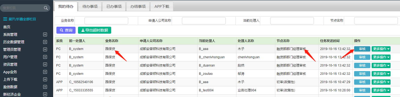
Task: Click 审核 for the B_test004 row
Action: click(x=362, y=90)
